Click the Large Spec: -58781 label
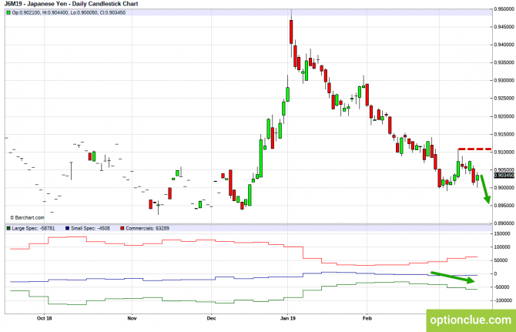Screen dimensions: 516x332 (33, 228)
